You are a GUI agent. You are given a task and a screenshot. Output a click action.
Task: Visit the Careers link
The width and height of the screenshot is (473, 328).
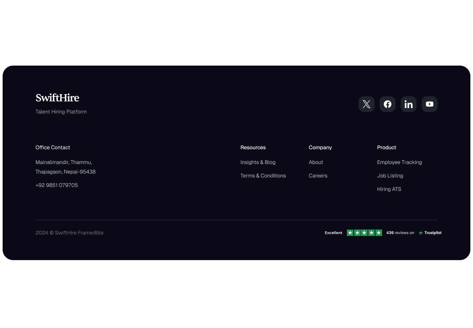click(318, 175)
